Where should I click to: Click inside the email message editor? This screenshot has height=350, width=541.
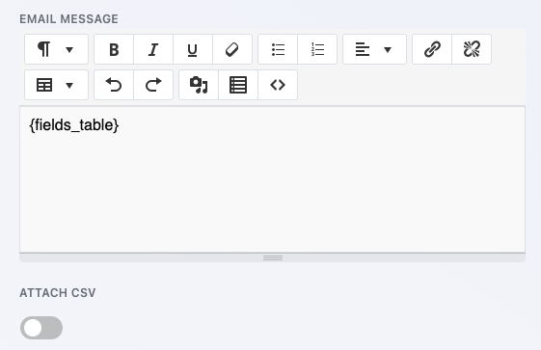[273, 179]
